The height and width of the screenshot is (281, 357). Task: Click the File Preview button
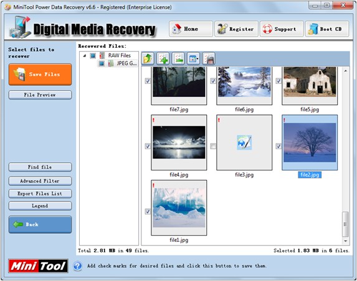pyautogui.click(x=40, y=94)
